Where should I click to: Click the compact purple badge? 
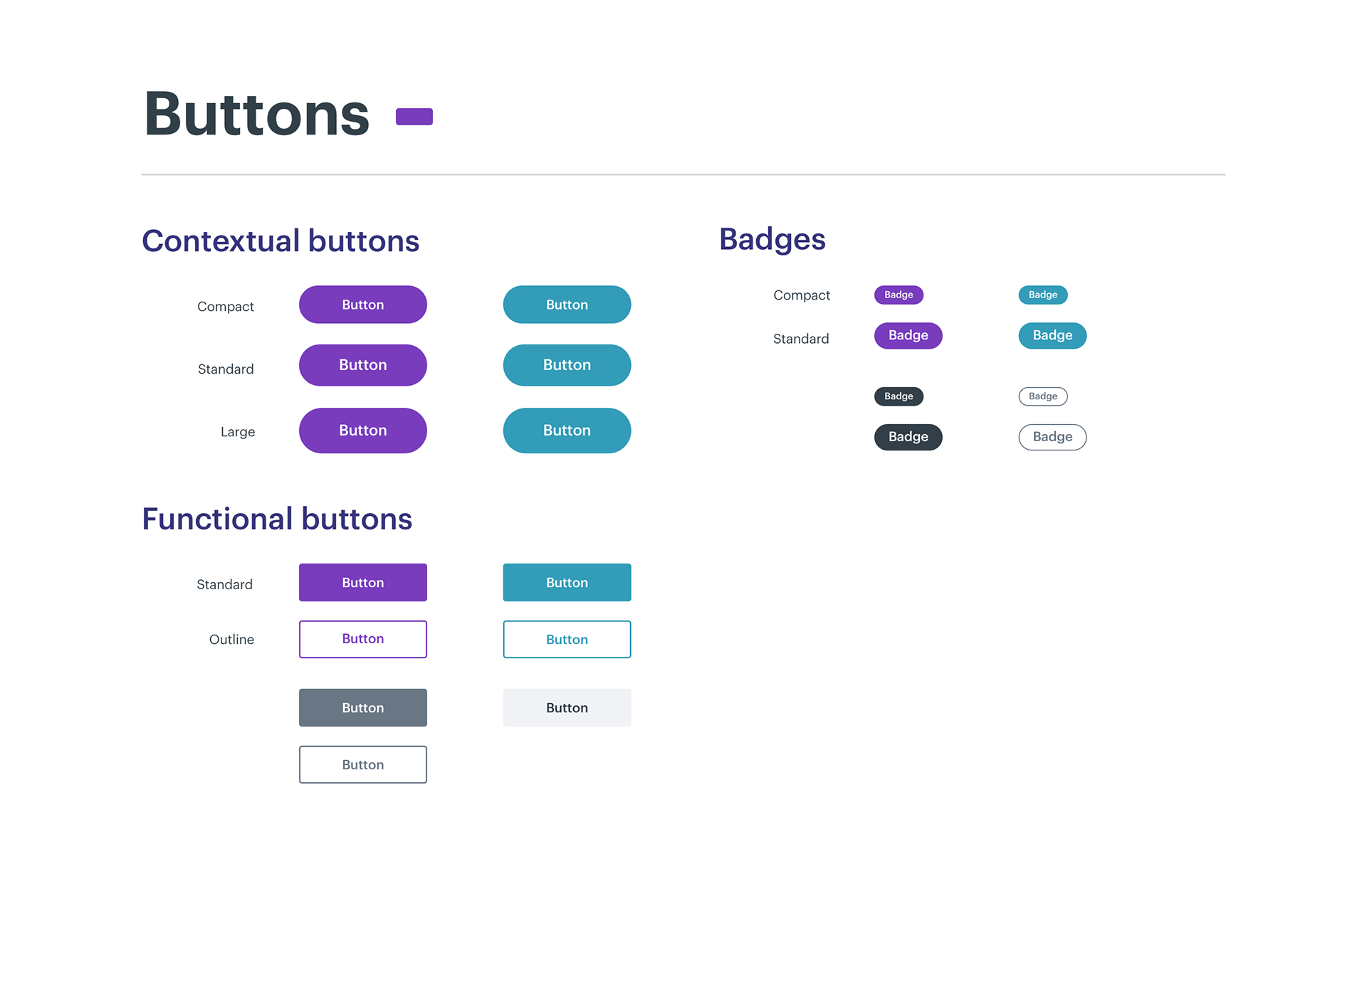click(x=899, y=295)
